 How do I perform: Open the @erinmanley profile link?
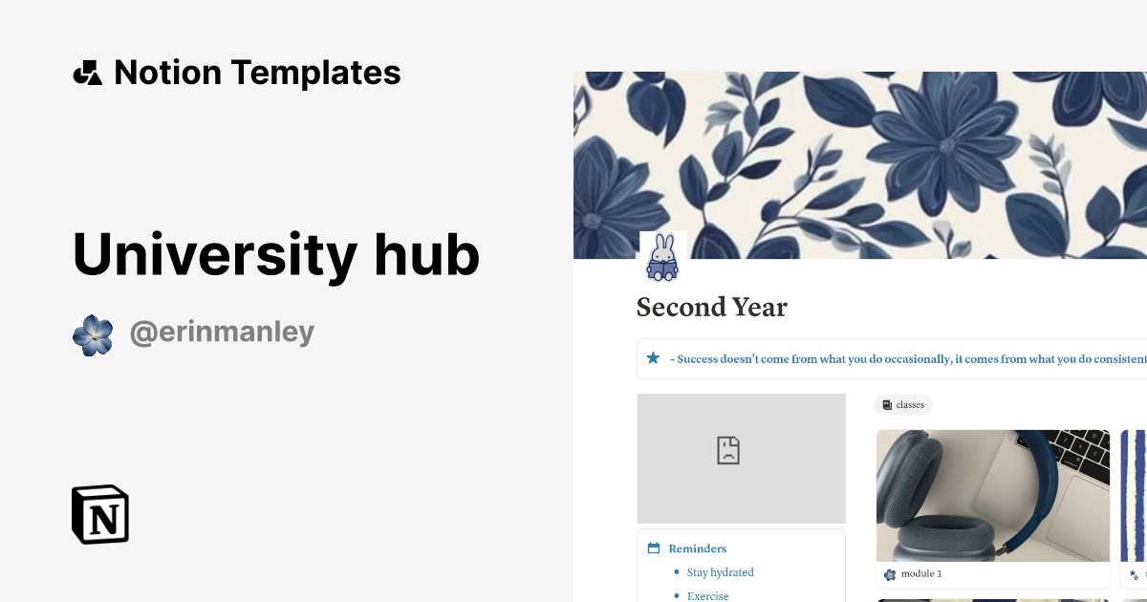(222, 332)
